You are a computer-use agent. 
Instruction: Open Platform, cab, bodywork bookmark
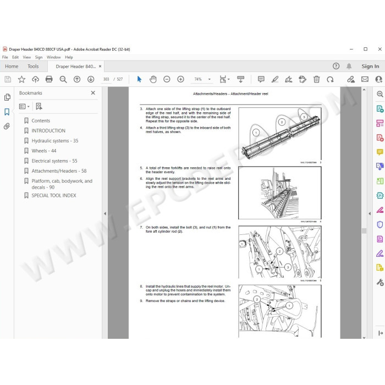click(x=62, y=184)
